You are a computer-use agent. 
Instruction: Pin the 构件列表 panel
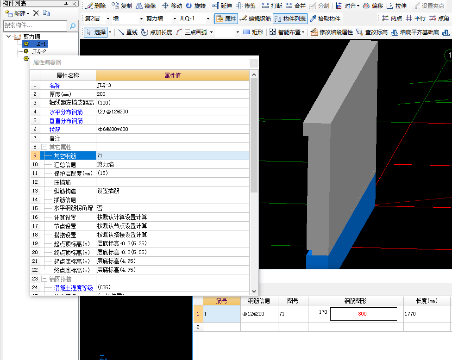click(66, 4)
